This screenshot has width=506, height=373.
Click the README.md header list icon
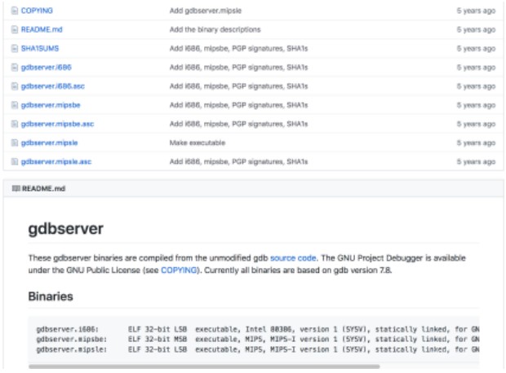click(x=15, y=188)
